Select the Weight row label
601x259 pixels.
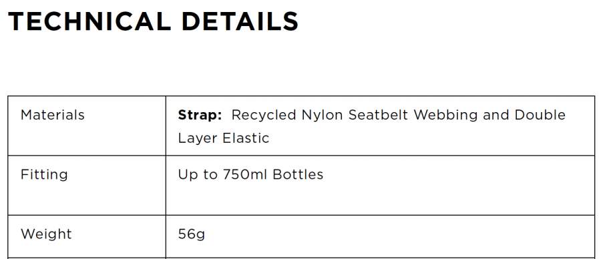[x=46, y=234]
